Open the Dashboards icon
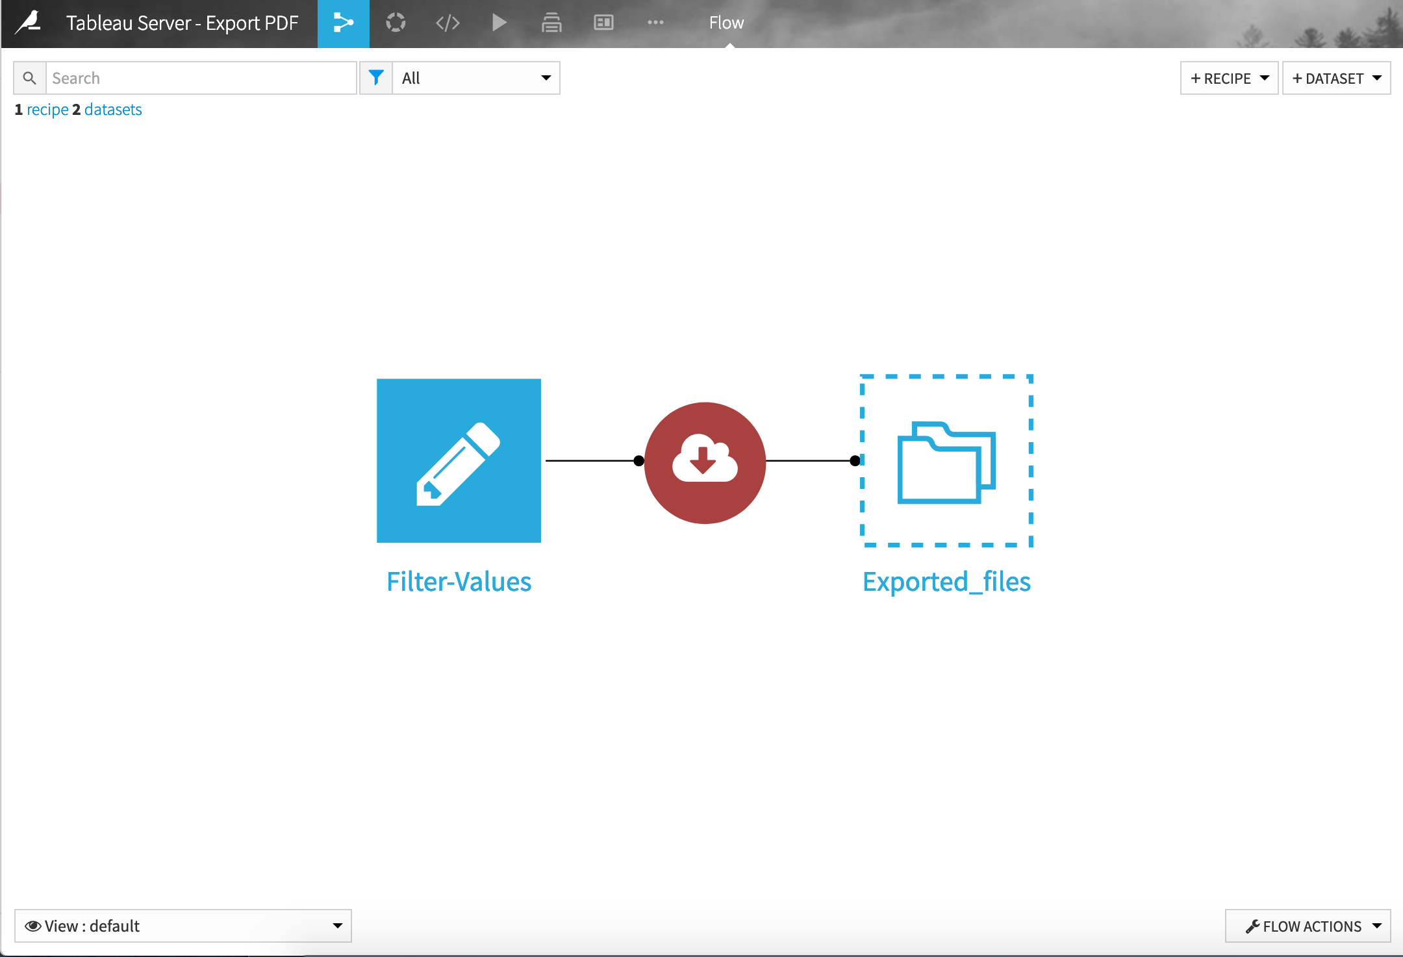The width and height of the screenshot is (1403, 957). [x=603, y=23]
